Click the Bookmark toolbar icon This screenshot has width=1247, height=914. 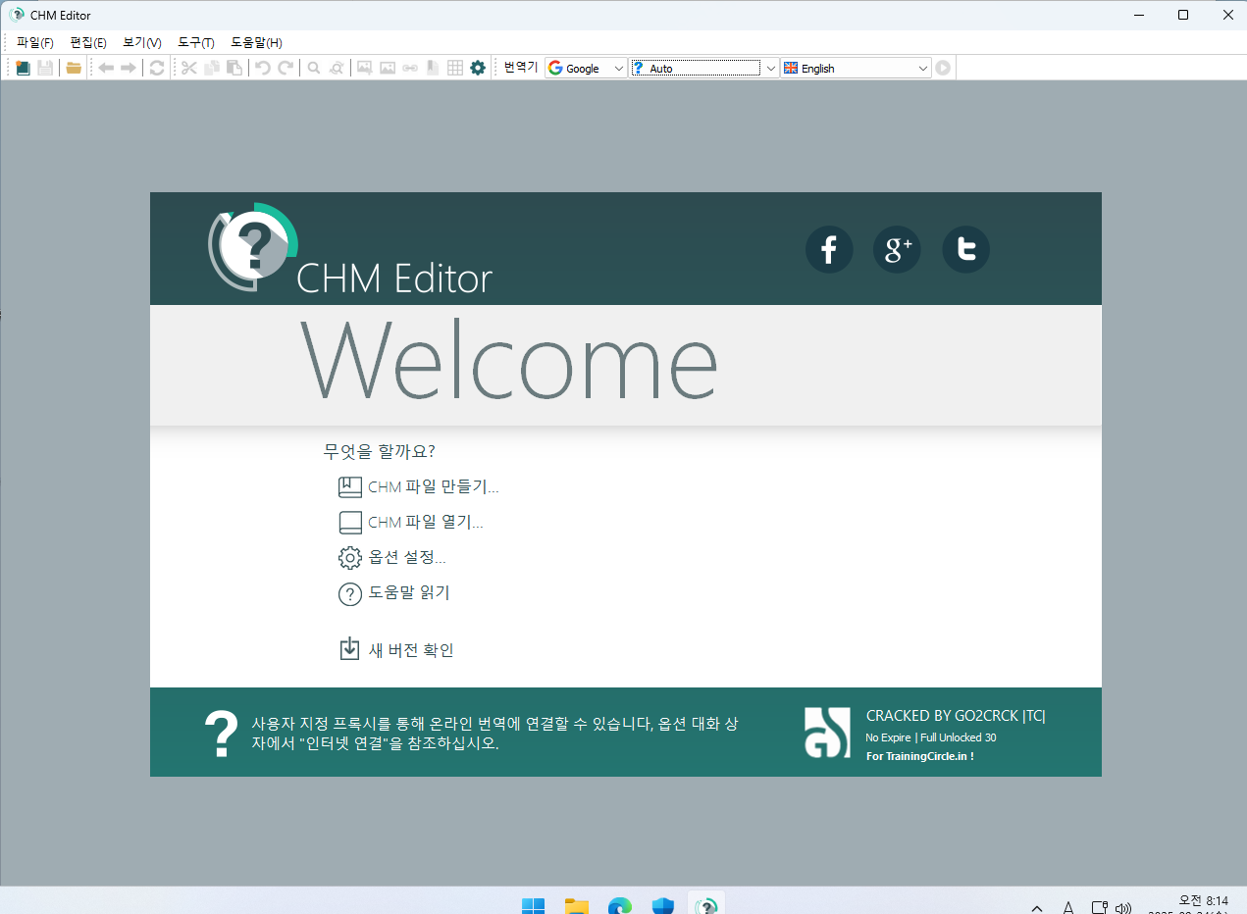coord(433,68)
